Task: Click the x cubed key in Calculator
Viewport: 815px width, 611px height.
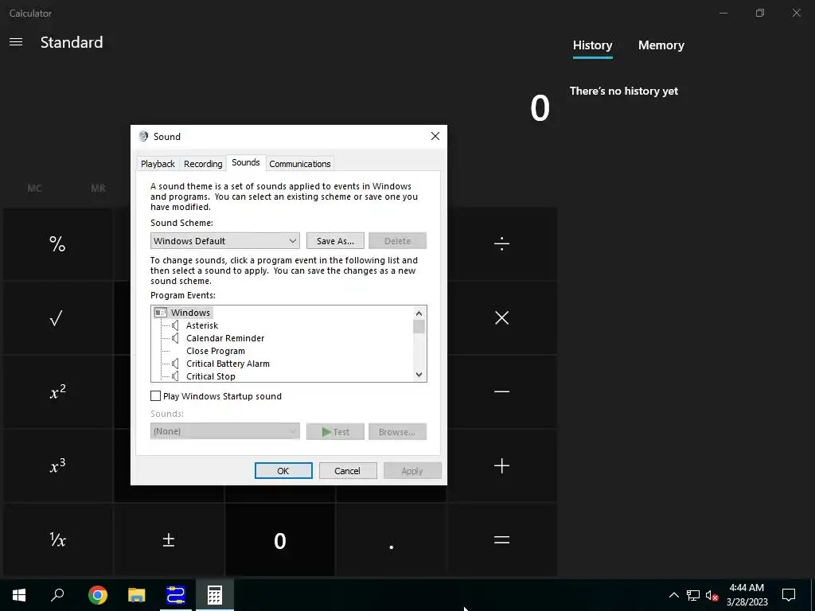Action: coord(57,466)
